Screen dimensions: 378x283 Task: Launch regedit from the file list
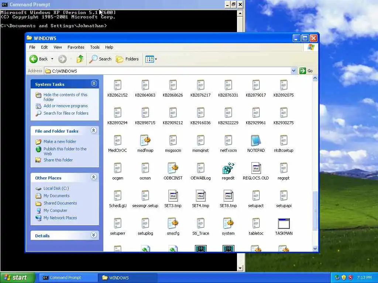coord(228,168)
